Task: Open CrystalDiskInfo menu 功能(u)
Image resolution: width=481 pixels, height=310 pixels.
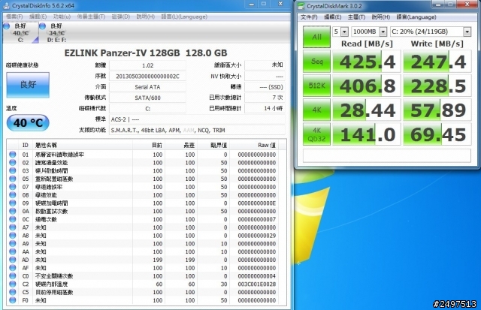Action: point(62,17)
